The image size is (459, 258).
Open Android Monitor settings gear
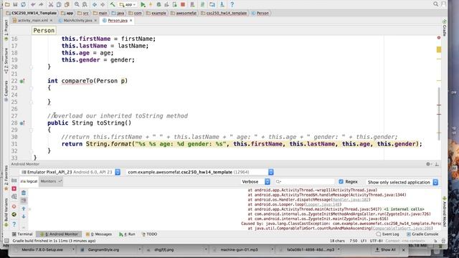click(428, 164)
